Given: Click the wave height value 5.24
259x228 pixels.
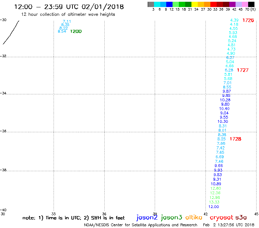Looking at the screenshot, I should click(x=232, y=41).
